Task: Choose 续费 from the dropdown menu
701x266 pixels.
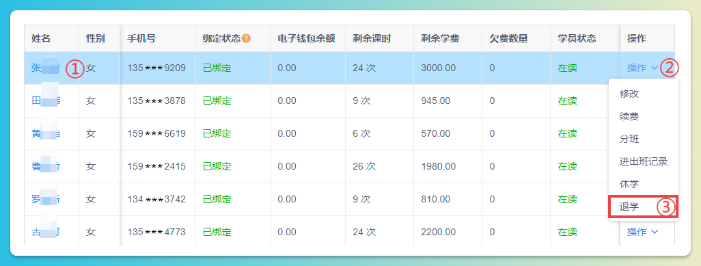Action: tap(629, 116)
